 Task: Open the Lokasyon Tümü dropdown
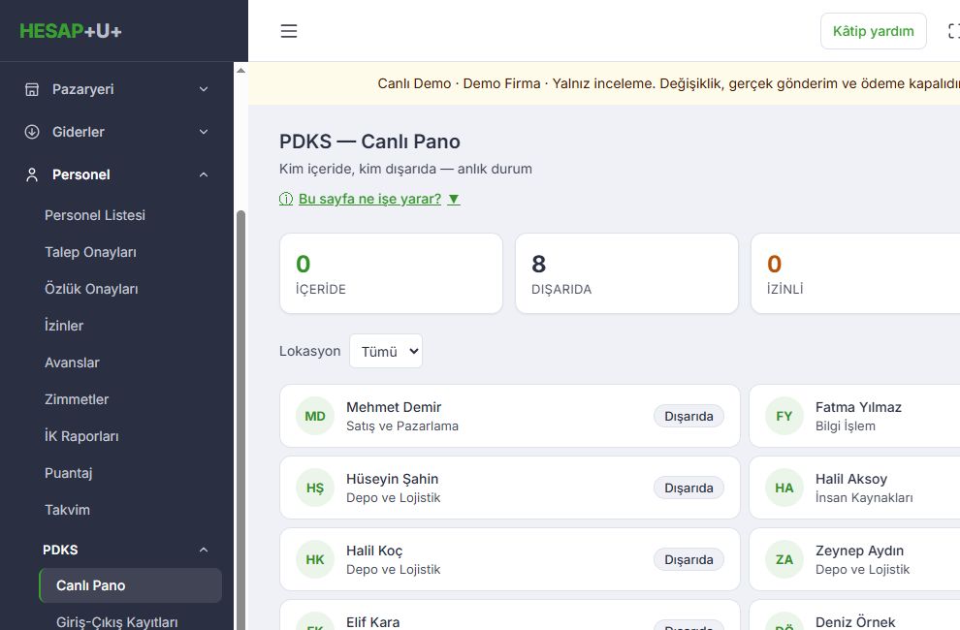coord(386,351)
